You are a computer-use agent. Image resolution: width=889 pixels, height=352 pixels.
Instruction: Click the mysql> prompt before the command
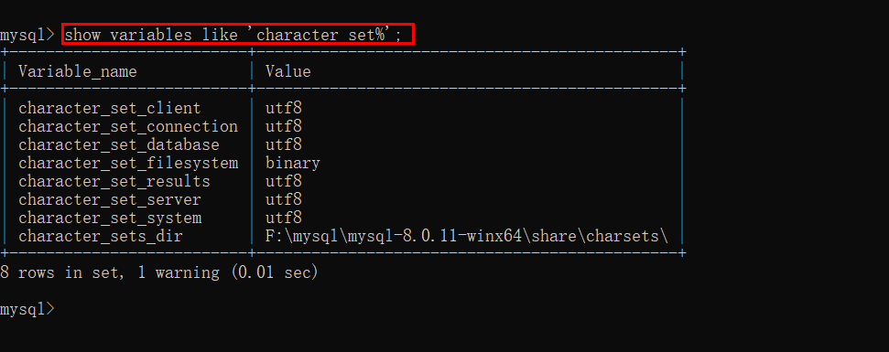(x=27, y=35)
